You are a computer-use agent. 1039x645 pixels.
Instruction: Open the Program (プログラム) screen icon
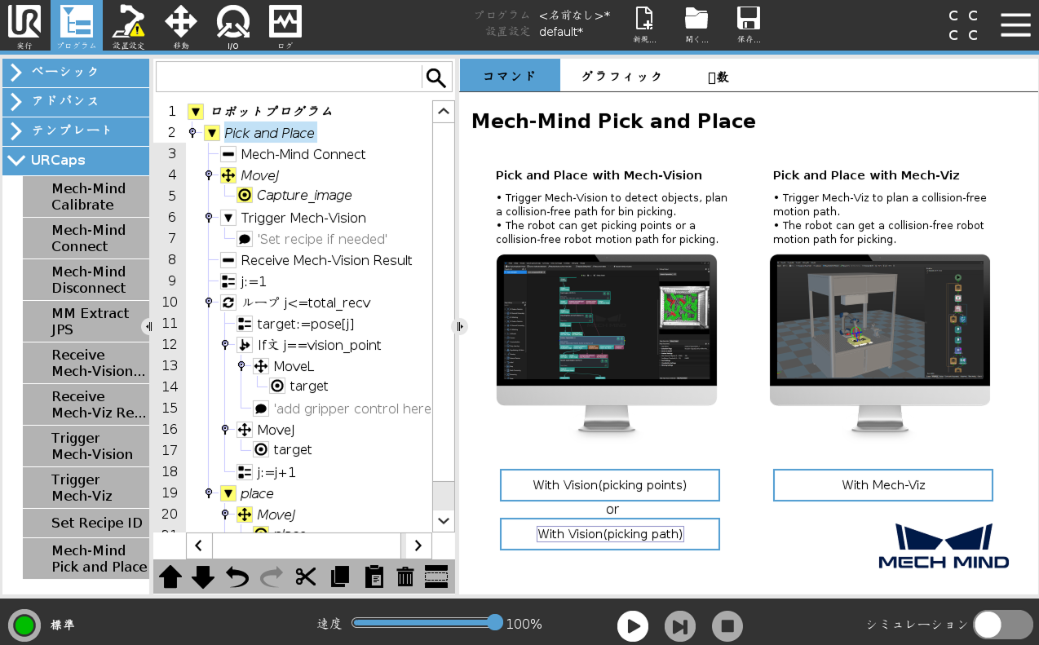tap(77, 25)
